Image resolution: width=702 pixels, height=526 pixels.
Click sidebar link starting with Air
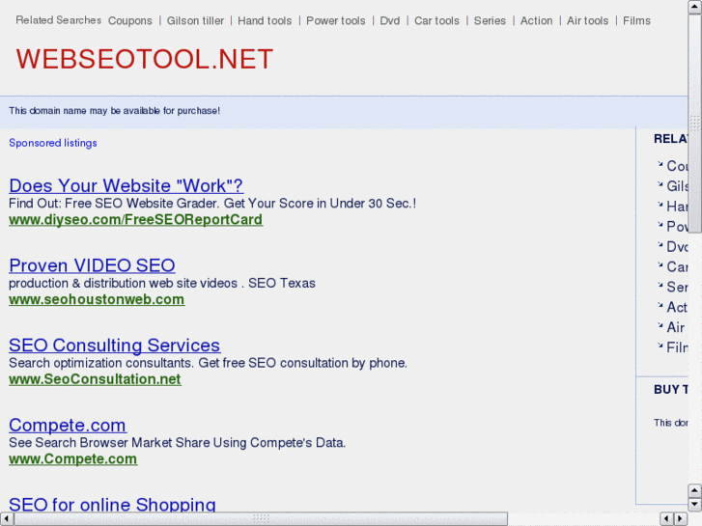(x=676, y=327)
